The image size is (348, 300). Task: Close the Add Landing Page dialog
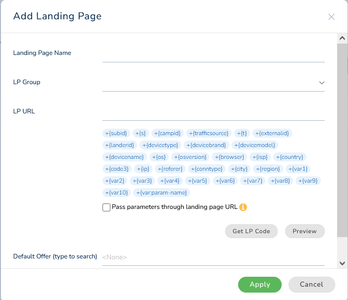pyautogui.click(x=331, y=17)
